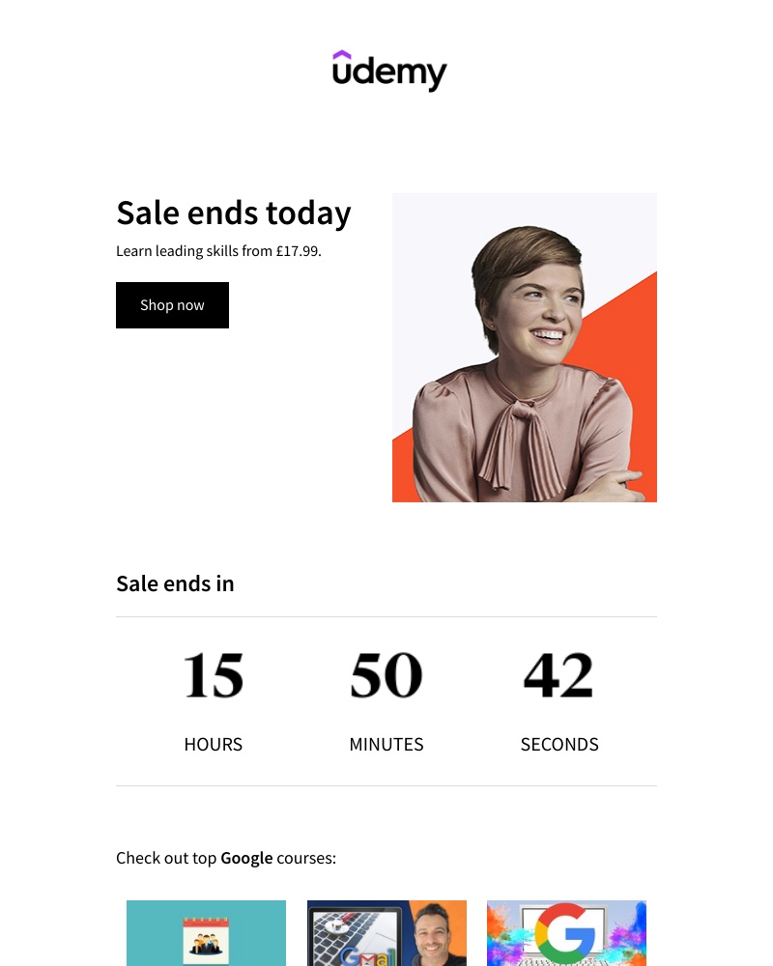Open the teal course thumbnail on the left
The height and width of the screenshot is (966, 773).
coord(206,933)
